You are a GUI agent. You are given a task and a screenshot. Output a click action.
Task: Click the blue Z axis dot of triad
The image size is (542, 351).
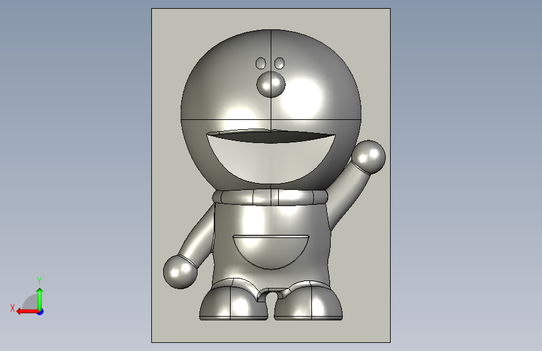point(41,312)
